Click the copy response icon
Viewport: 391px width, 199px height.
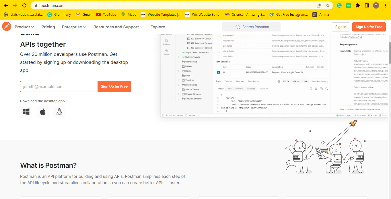point(321,89)
